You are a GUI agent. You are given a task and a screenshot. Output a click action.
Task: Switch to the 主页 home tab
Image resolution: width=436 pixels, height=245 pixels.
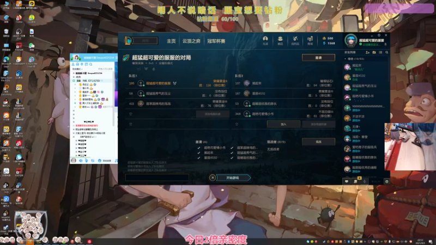171,41
